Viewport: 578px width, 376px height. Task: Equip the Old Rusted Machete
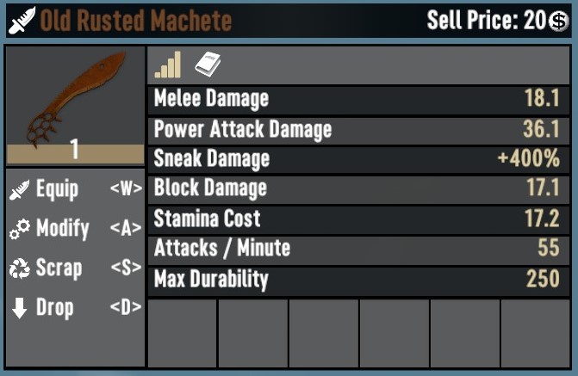[57, 189]
